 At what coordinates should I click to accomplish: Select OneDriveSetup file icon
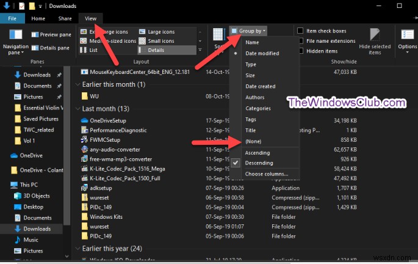(84, 120)
